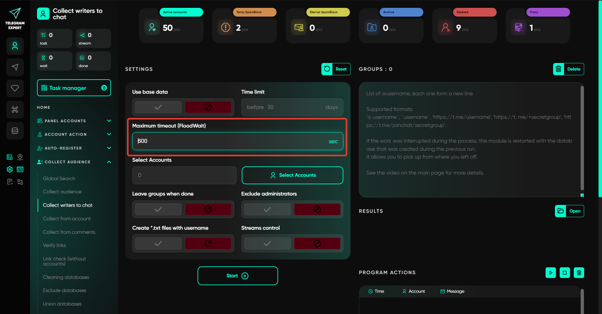Open the command-key icon in sidebar

pyautogui.click(x=15, y=109)
